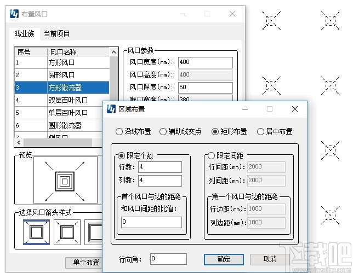This screenshot has width=353, height=273.
Task: Confirm with the 确定 button
Action: coord(224,259)
